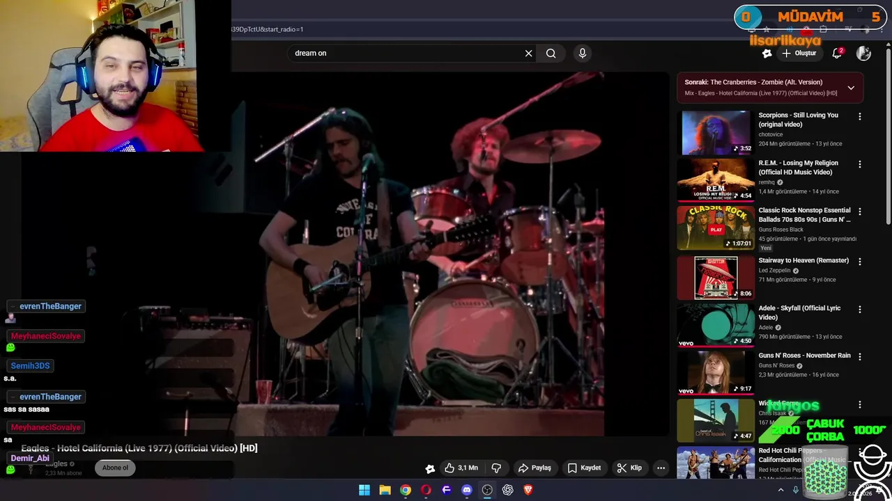Image resolution: width=892 pixels, height=501 pixels.
Task: Open the Led Zeppelin channel name
Action: pyautogui.click(x=774, y=271)
